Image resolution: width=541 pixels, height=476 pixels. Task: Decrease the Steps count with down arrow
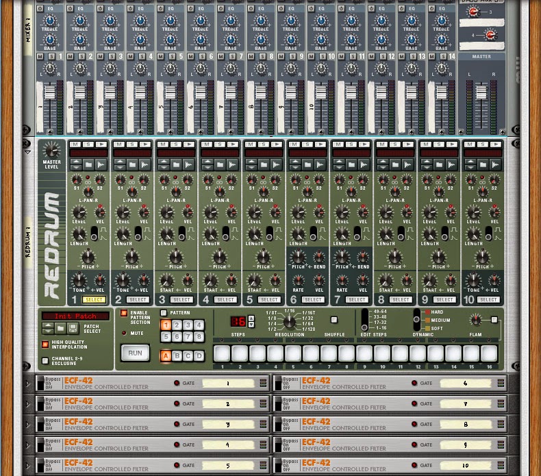(251, 325)
